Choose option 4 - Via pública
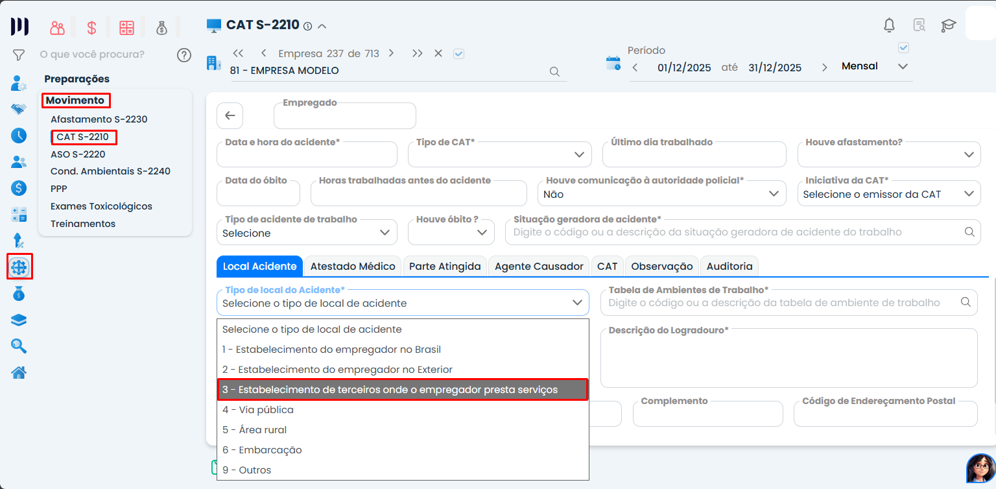The height and width of the screenshot is (489, 996). point(403,410)
